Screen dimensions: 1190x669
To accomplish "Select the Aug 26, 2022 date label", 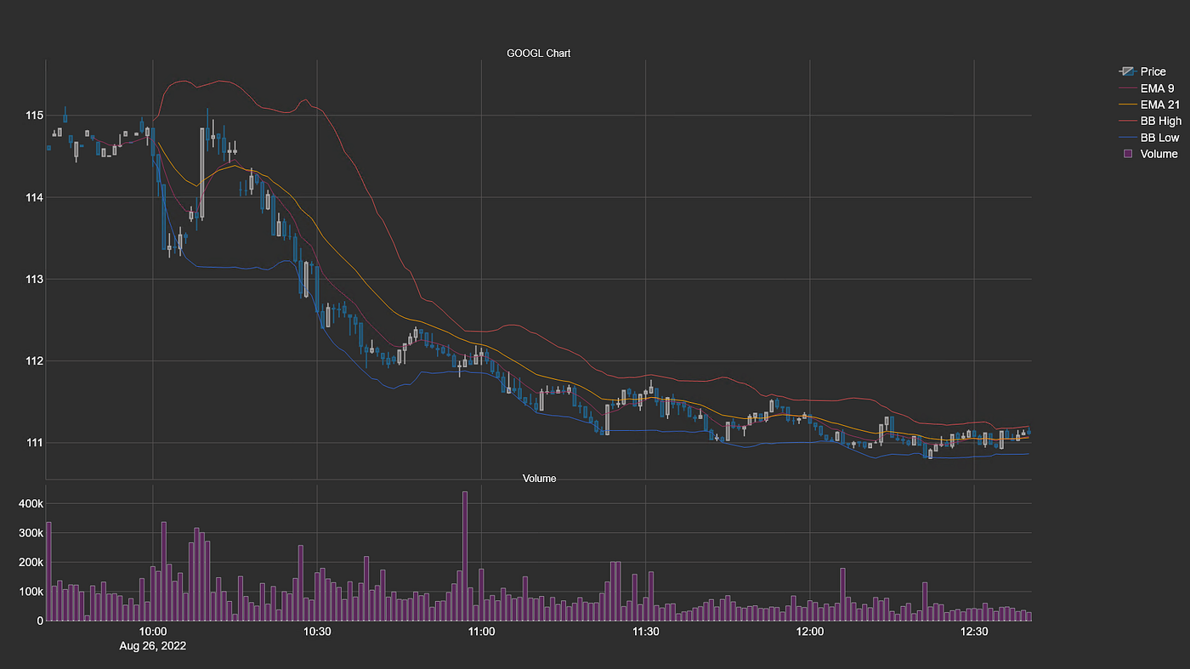I will click(153, 646).
